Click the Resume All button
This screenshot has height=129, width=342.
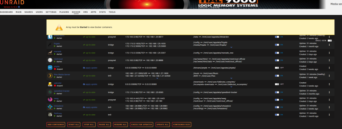pos(120,125)
